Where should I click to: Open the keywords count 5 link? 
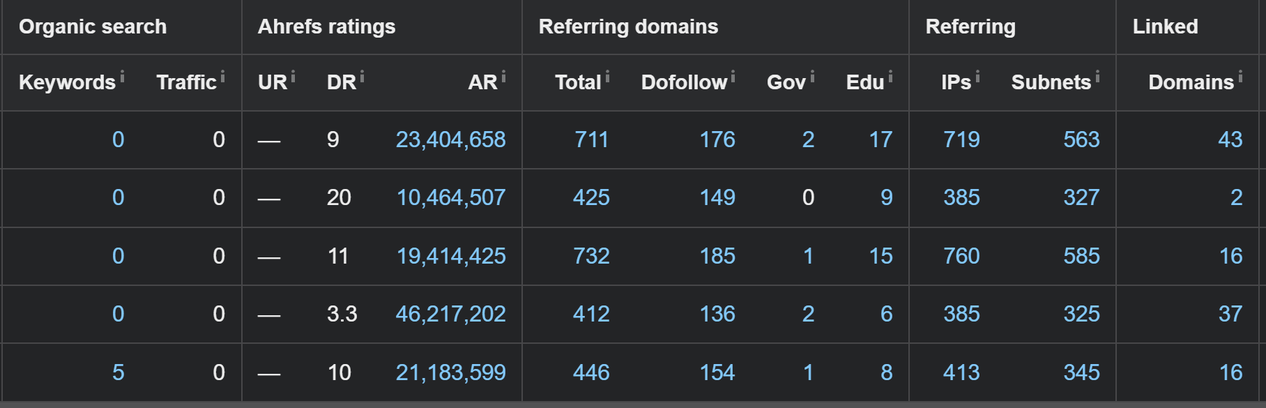tap(119, 372)
